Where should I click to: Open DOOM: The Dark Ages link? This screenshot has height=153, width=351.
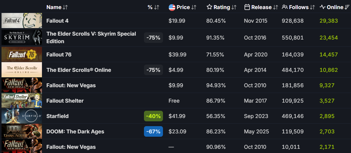[75, 132]
